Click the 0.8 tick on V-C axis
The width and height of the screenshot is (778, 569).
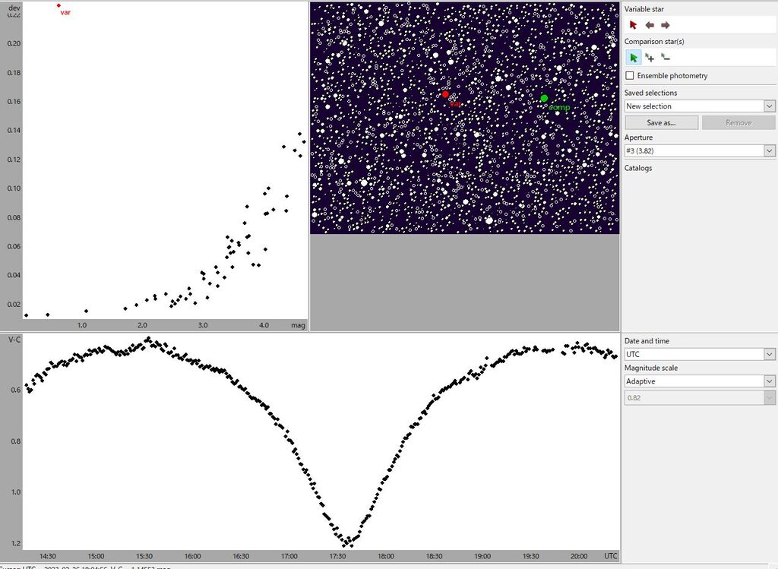coord(16,441)
